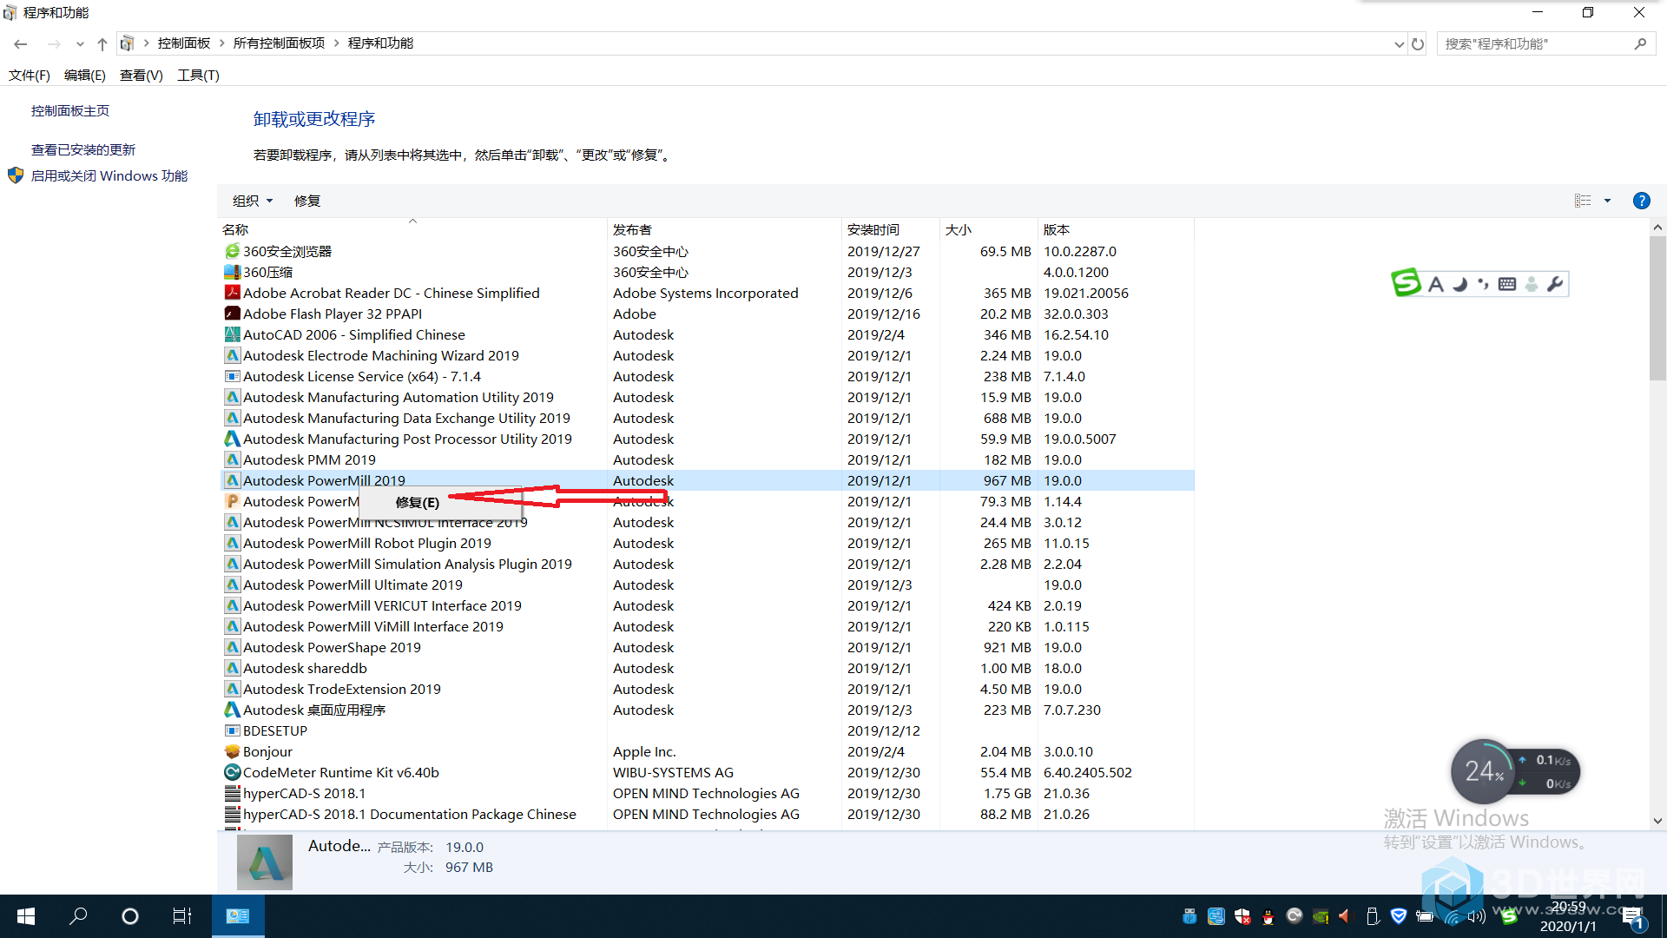Expand the view options dropdown arrow
This screenshot has height=938, width=1667.
(1607, 201)
